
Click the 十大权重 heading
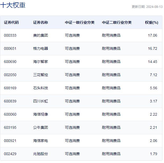[x=13, y=5]
